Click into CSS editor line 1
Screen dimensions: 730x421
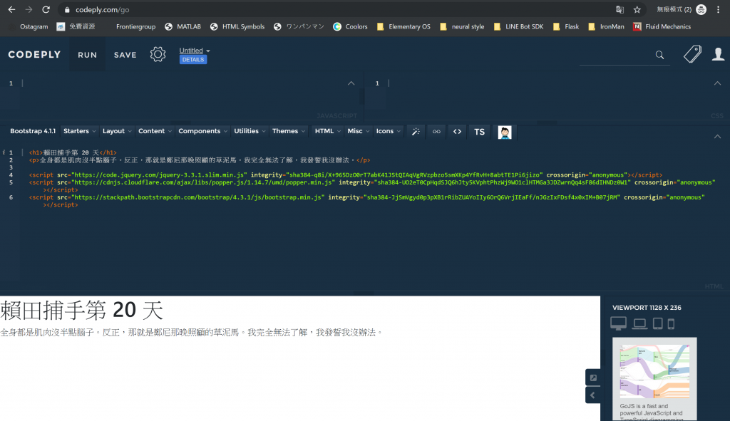[x=550, y=83]
